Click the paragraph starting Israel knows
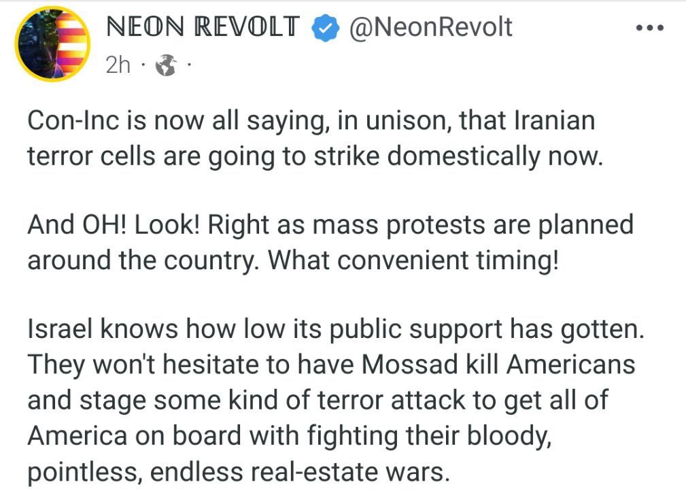 (336, 400)
